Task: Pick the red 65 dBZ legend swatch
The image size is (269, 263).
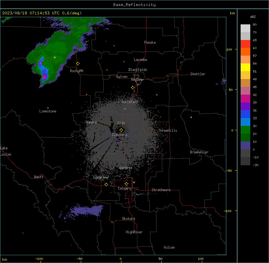Action: (245, 44)
